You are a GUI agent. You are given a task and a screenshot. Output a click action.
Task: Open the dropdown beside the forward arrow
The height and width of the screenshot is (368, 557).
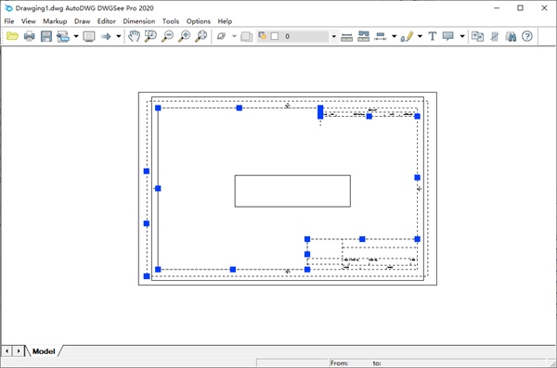(x=119, y=36)
